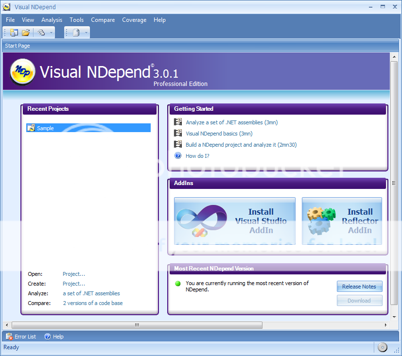Click the Download button
402x356 pixels.
click(359, 301)
